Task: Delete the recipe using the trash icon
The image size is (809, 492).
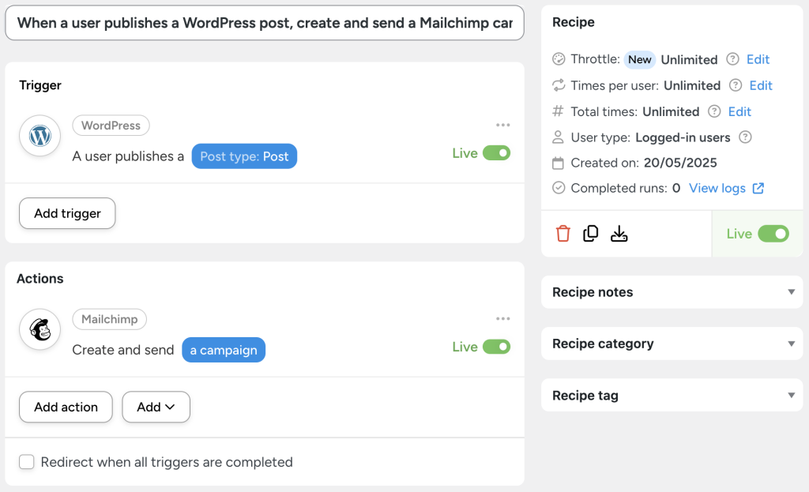Action: [x=563, y=233]
